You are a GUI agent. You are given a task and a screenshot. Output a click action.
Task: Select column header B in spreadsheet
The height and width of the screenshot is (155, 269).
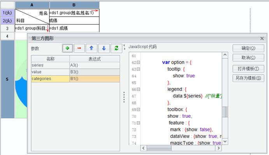(74, 5)
